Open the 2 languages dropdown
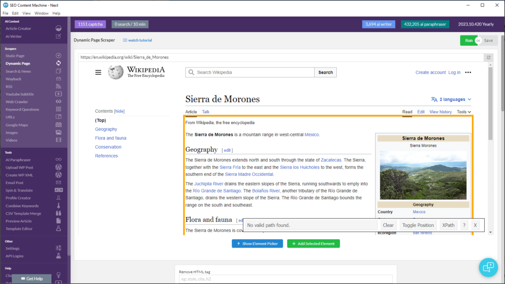 [451, 99]
